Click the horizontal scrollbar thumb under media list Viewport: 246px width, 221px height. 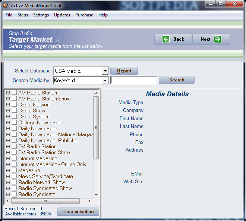(45, 201)
